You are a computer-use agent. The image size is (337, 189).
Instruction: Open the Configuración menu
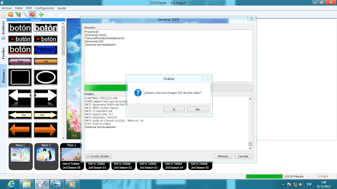tap(45, 8)
